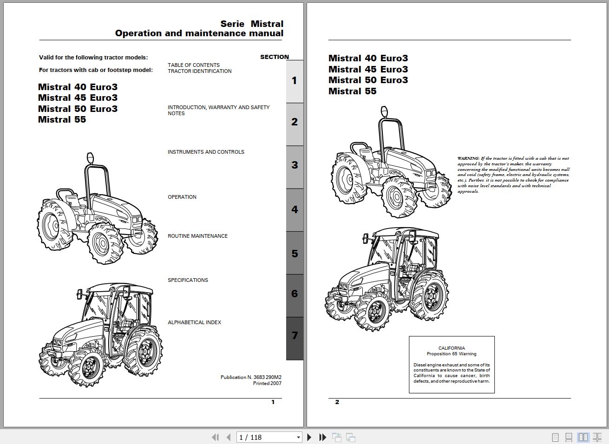609x444 pixels.
Task: Toggle two-page facing view
Action: click(583, 437)
